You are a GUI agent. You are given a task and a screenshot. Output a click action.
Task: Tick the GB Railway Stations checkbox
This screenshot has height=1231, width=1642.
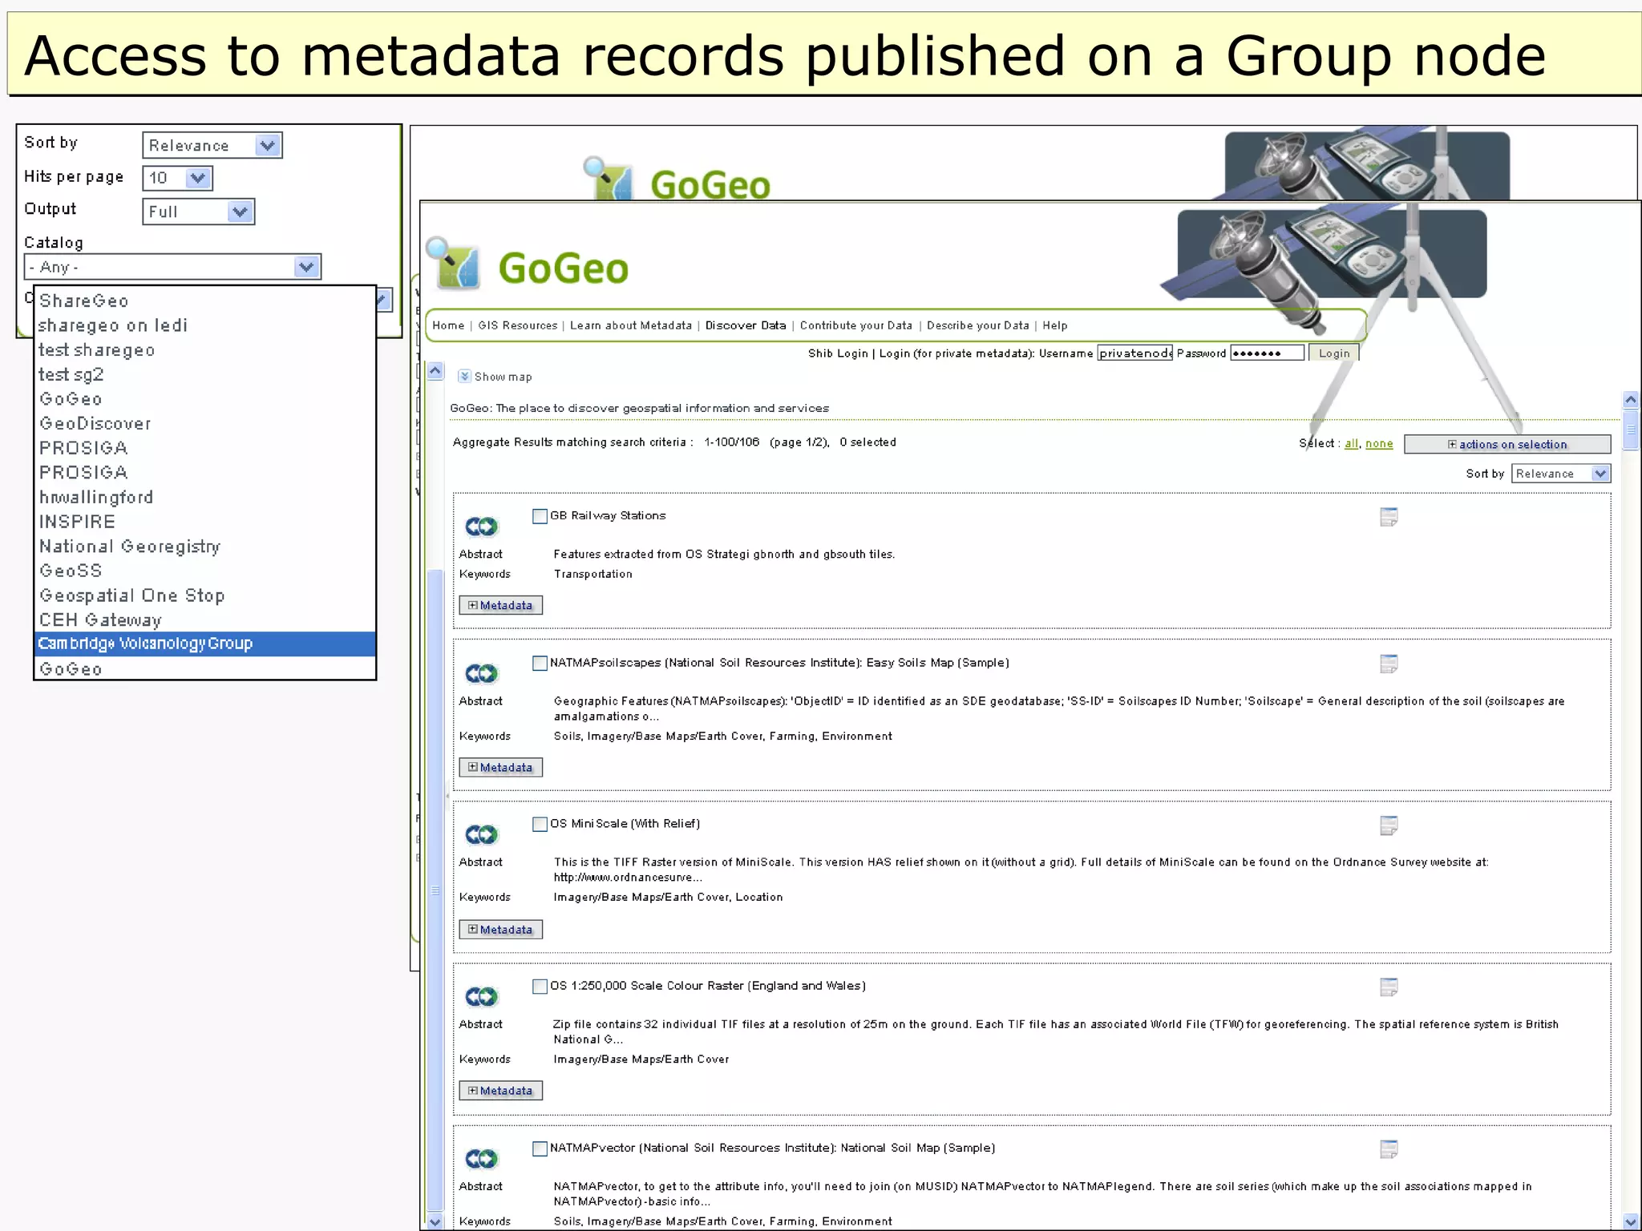tap(540, 516)
